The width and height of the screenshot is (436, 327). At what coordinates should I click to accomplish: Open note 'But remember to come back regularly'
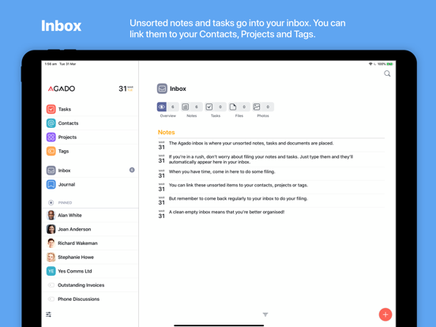[x=271, y=201]
